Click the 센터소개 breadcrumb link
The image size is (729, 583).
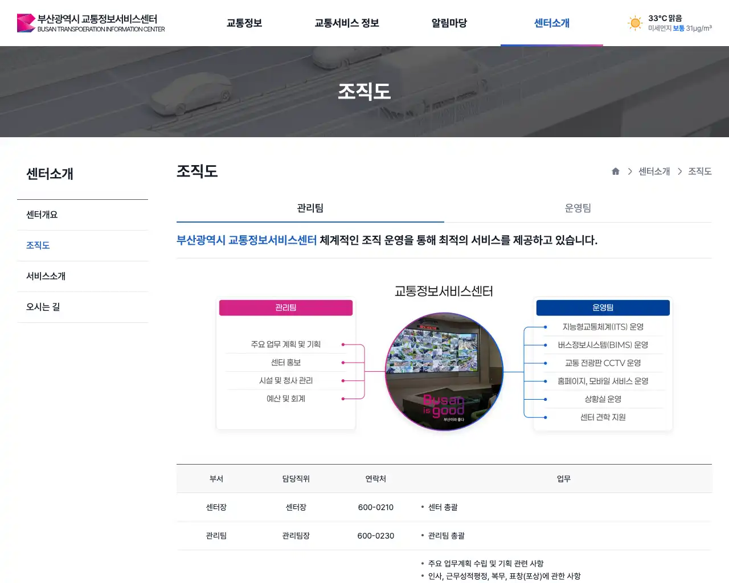(654, 171)
